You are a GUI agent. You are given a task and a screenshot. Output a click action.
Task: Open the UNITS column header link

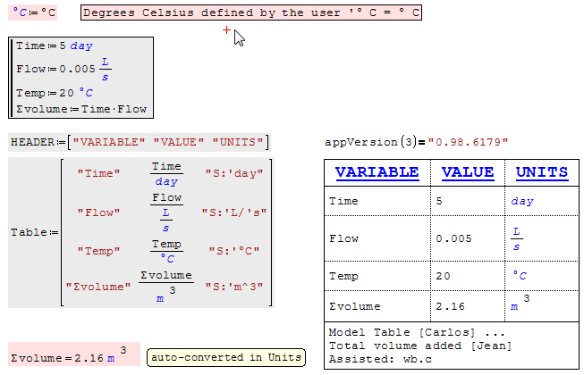tap(541, 172)
